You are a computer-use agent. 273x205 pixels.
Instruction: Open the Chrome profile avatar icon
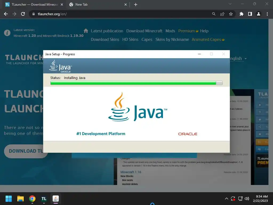[259, 14]
